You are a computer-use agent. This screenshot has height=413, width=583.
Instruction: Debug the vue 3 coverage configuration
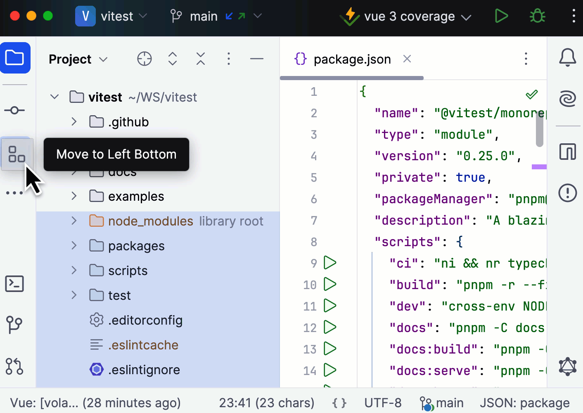537,17
